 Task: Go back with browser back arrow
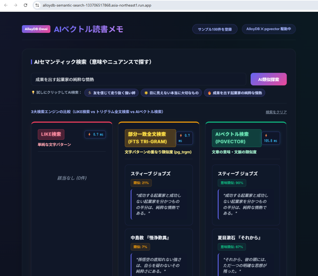6,5
